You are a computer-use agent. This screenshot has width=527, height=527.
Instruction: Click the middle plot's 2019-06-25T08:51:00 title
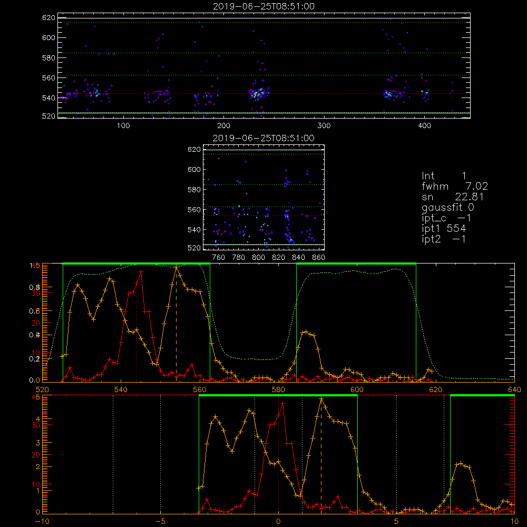click(x=264, y=138)
